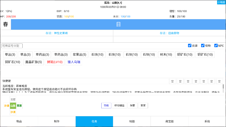The height and width of the screenshot is (127, 226).
Task: Open the 移动键盘 button
Action: point(119,105)
